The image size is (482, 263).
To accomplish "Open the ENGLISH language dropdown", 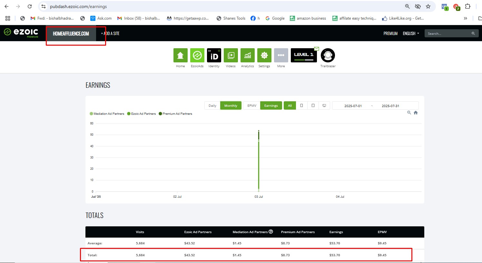I will [x=411, y=33].
